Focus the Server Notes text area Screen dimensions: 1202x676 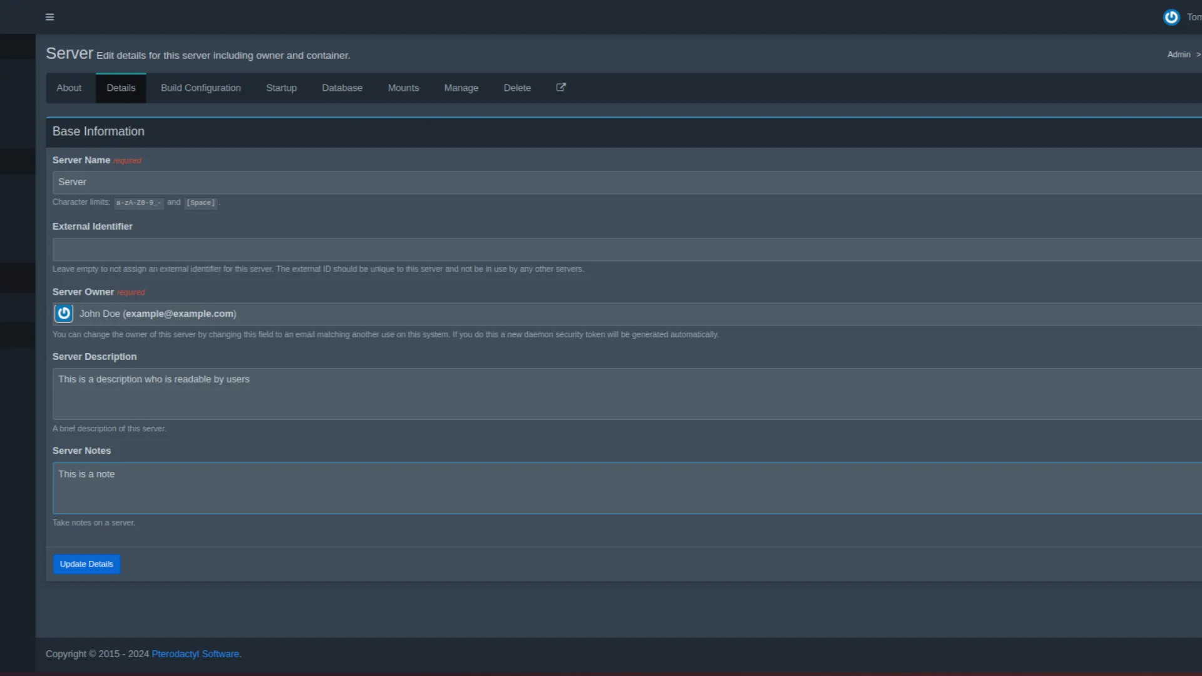[626, 488]
